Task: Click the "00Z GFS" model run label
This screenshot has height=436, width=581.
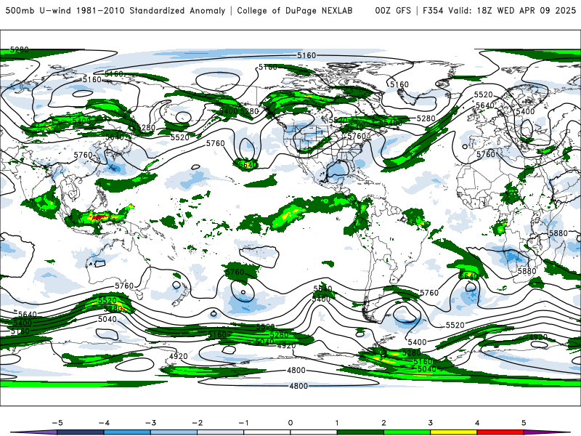Action: pyautogui.click(x=393, y=11)
